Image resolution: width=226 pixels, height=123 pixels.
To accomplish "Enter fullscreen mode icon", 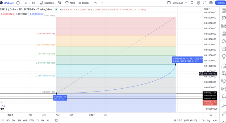I will (x=205, y=3).
